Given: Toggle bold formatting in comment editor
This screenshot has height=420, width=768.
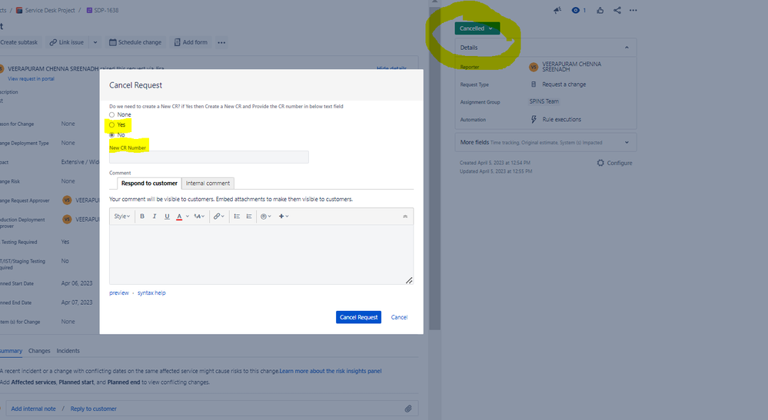Looking at the screenshot, I should click(x=142, y=216).
